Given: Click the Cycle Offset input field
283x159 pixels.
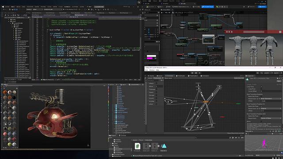Looking at the screenshot, I should [x=271, y=91].
